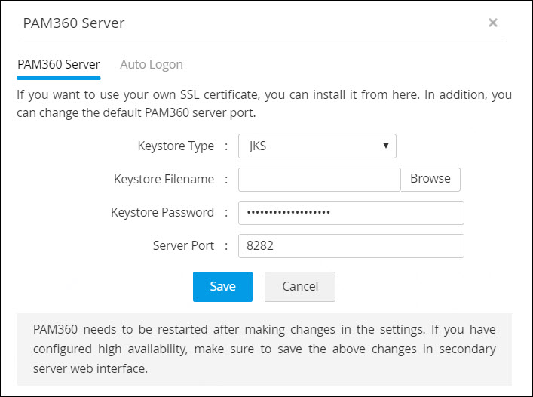Click the Server Port label

point(183,245)
